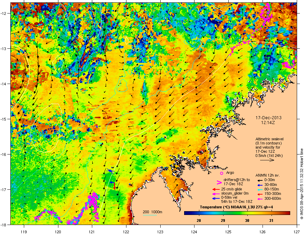This screenshot has height=235, width=304.
Task: Click the Temperature NOAA16_L3U colorbar title
Action: (x=236, y=207)
